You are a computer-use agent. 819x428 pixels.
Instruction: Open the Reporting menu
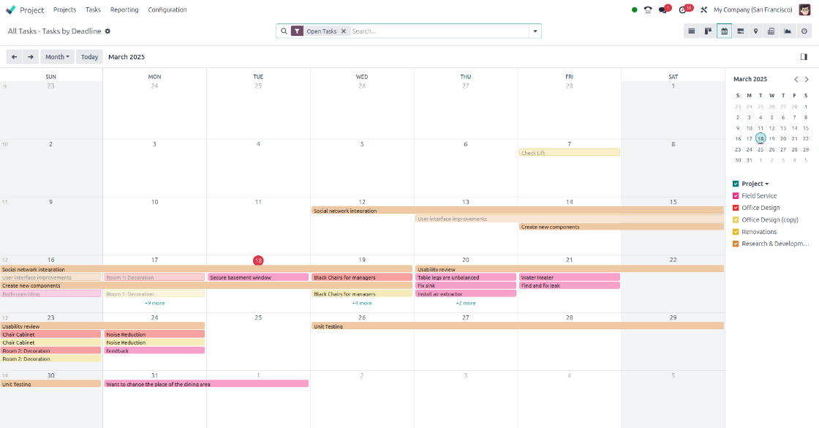124,10
